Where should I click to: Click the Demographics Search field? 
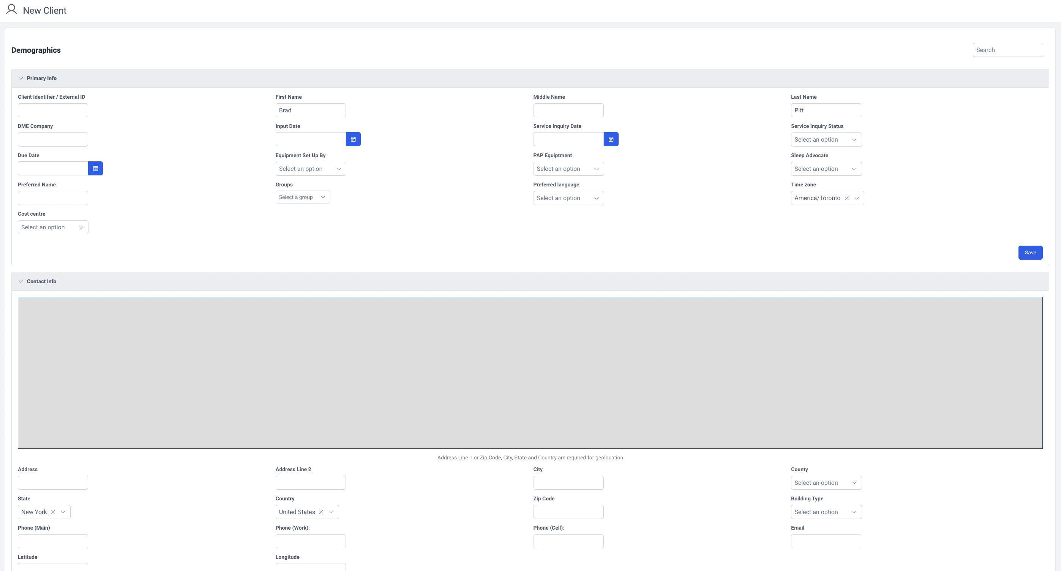(x=1007, y=50)
